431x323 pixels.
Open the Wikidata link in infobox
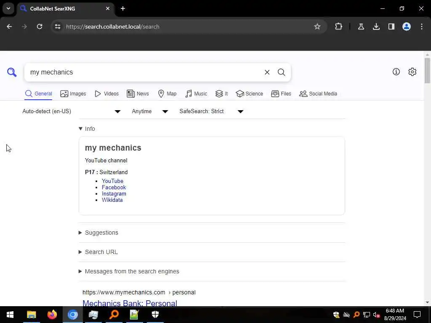coord(112,200)
